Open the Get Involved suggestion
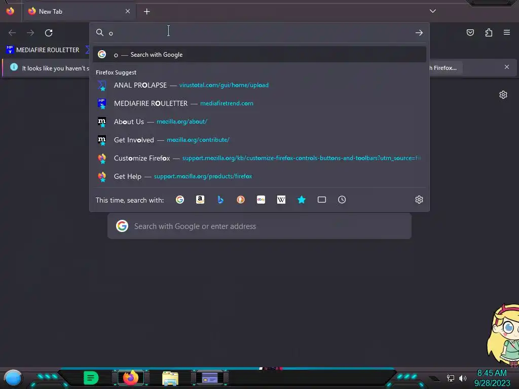This screenshot has width=519, height=389. tap(259, 140)
